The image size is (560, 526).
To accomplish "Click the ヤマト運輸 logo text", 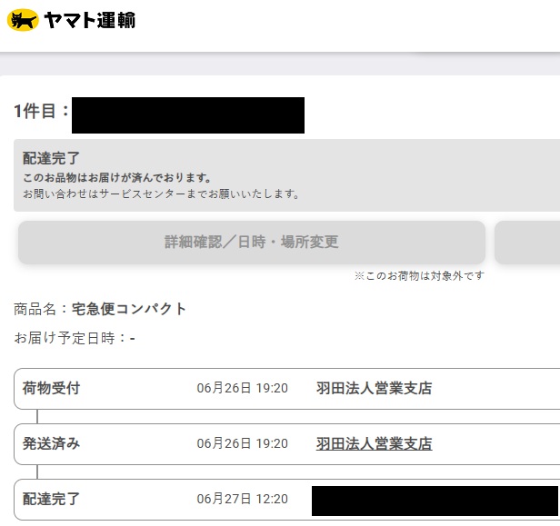I will (90, 20).
